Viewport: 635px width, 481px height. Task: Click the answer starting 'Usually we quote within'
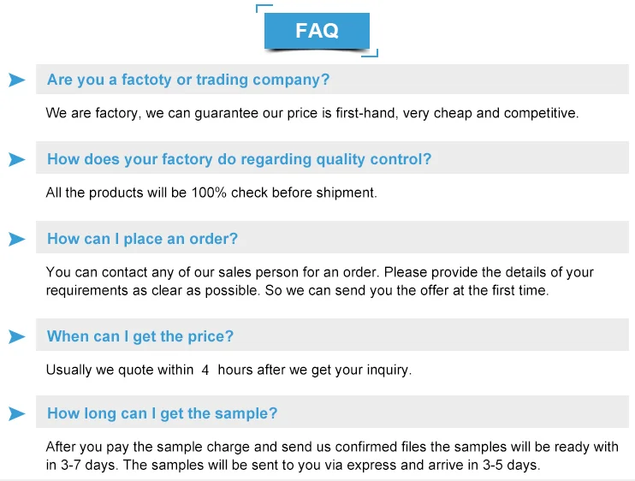[x=228, y=370]
